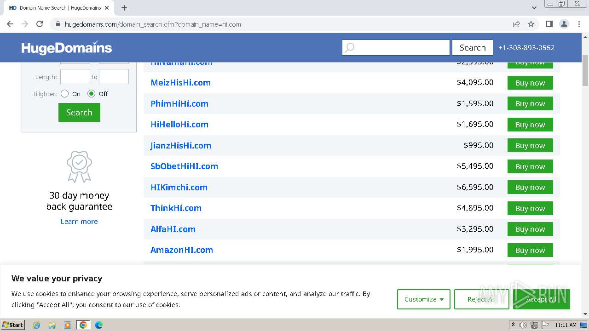
Task: Reject All cookies
Action: (481, 299)
